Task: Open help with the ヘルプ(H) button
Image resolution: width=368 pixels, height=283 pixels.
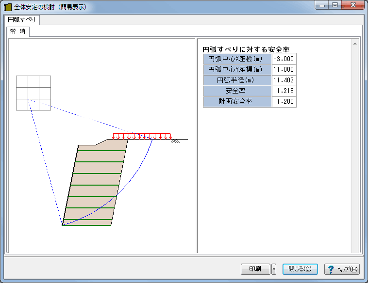Action: [x=342, y=269]
